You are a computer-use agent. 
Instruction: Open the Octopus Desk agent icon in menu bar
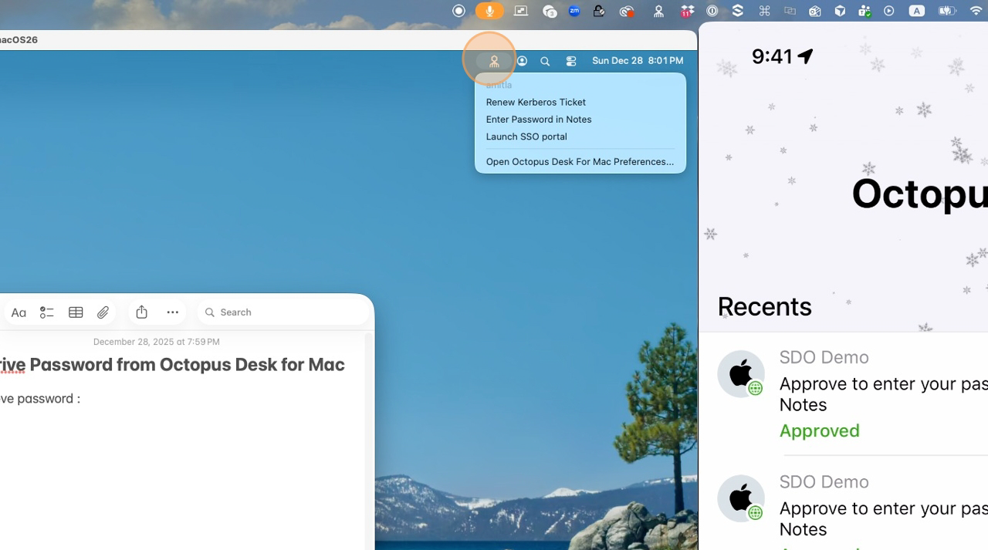494,60
